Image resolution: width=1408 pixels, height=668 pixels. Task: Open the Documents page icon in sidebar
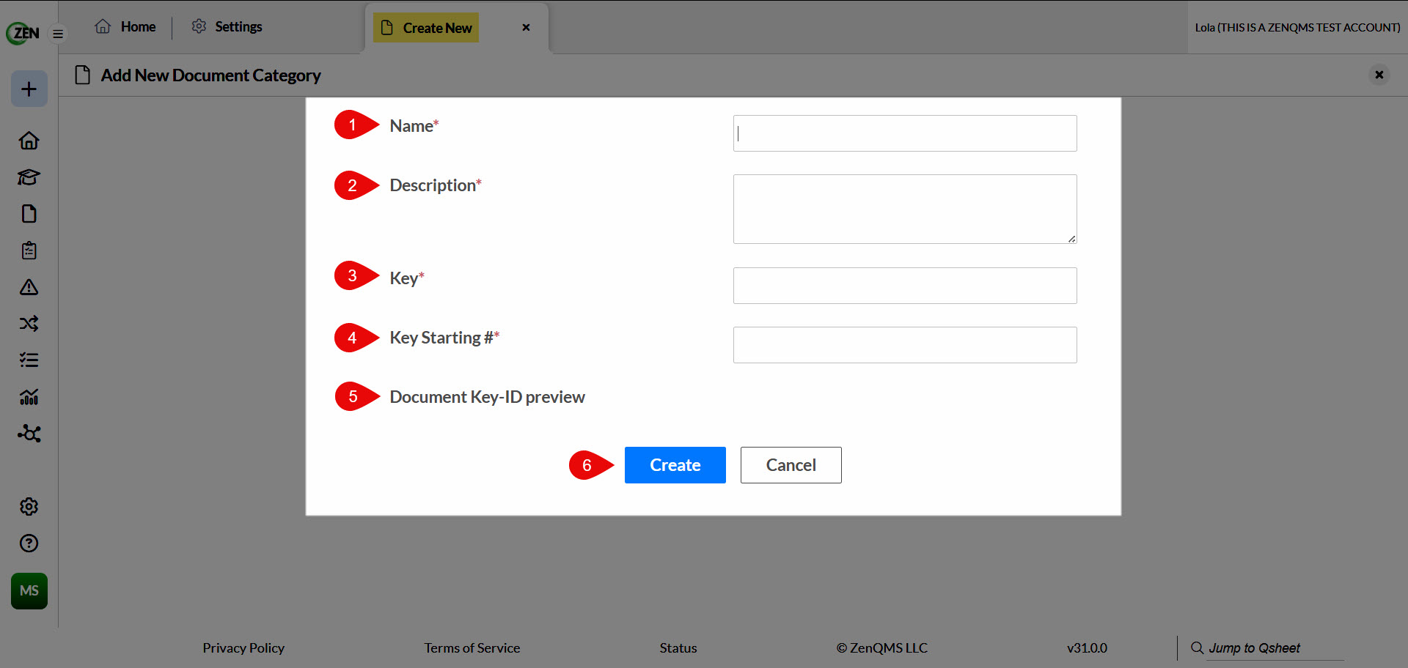click(29, 214)
